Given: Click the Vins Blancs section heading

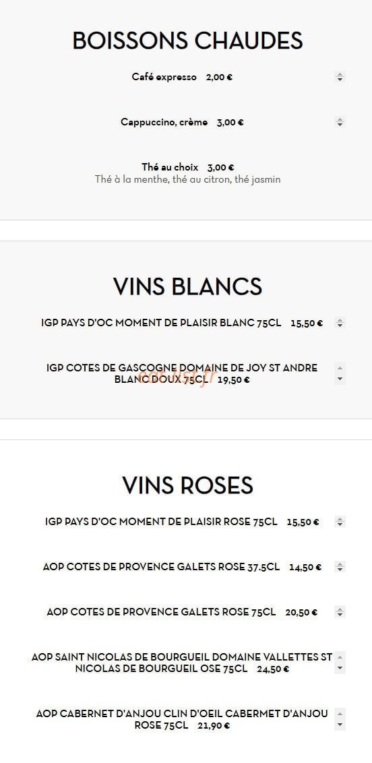Looking at the screenshot, I should click(188, 286).
